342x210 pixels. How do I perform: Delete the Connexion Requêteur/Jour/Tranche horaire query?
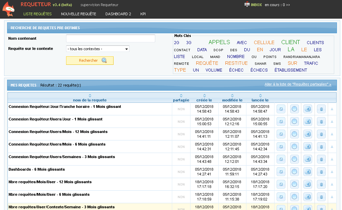point(321,109)
